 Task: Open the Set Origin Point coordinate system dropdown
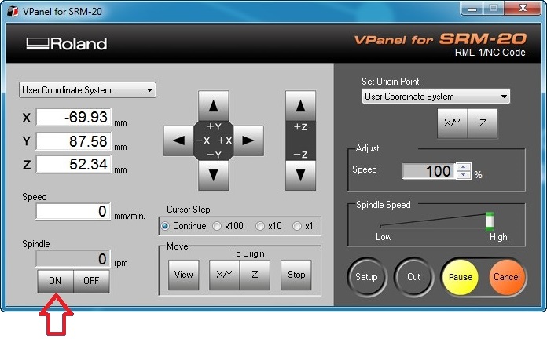[435, 97]
